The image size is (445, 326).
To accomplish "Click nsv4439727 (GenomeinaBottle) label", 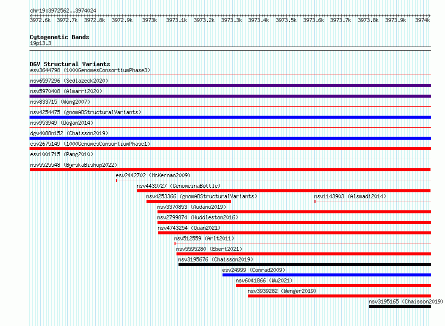I will [178, 186].
